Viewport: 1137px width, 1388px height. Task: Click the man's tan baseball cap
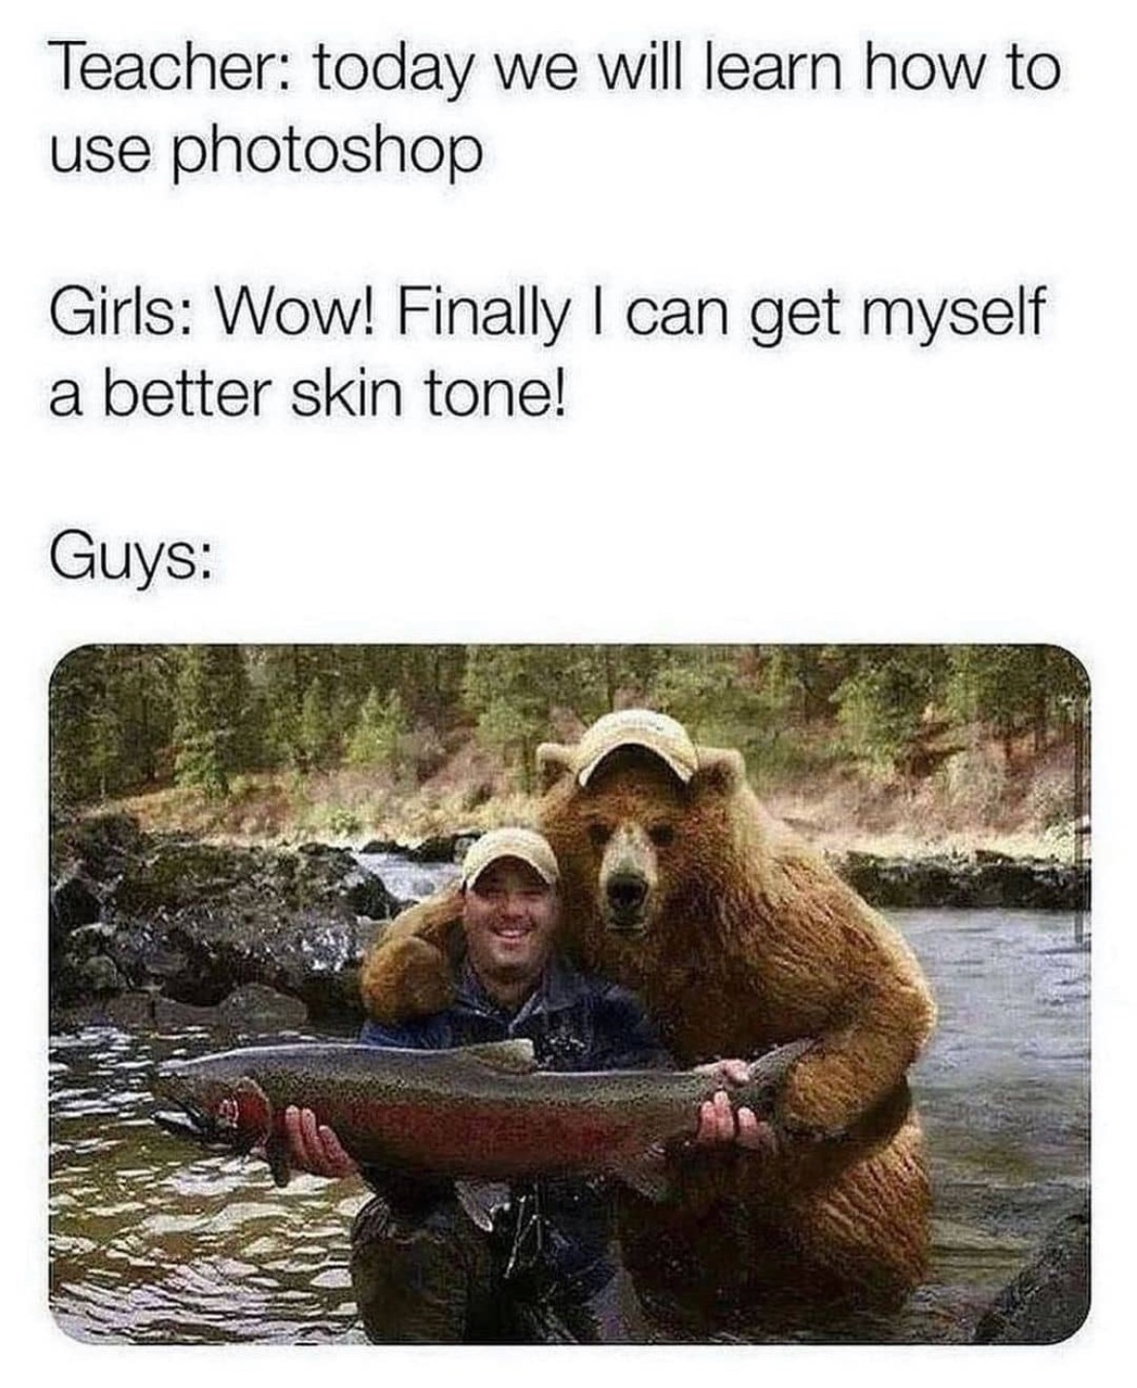pyautogui.click(x=509, y=857)
